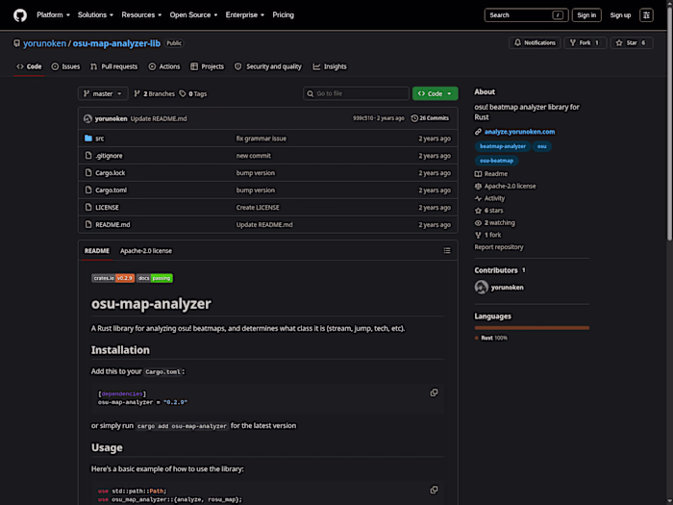Open the Insights tab
The image size is (673, 505).
click(329, 66)
